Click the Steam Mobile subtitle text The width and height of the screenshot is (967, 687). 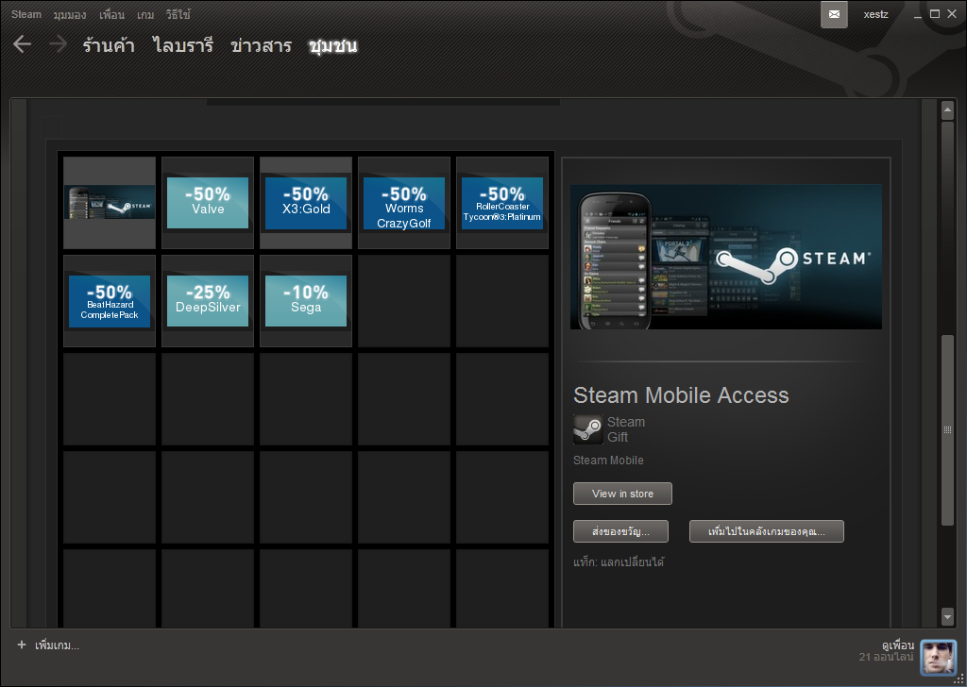(x=608, y=461)
